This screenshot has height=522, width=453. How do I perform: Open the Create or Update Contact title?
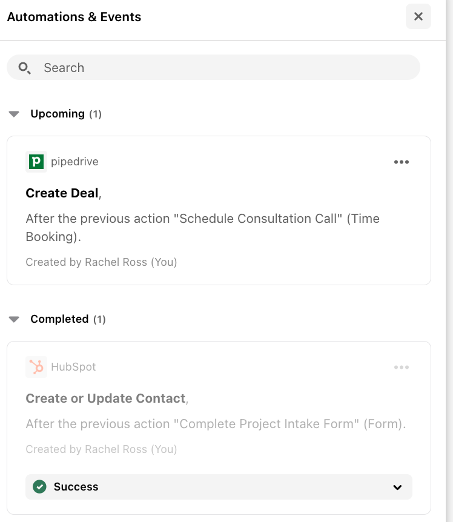tap(105, 398)
